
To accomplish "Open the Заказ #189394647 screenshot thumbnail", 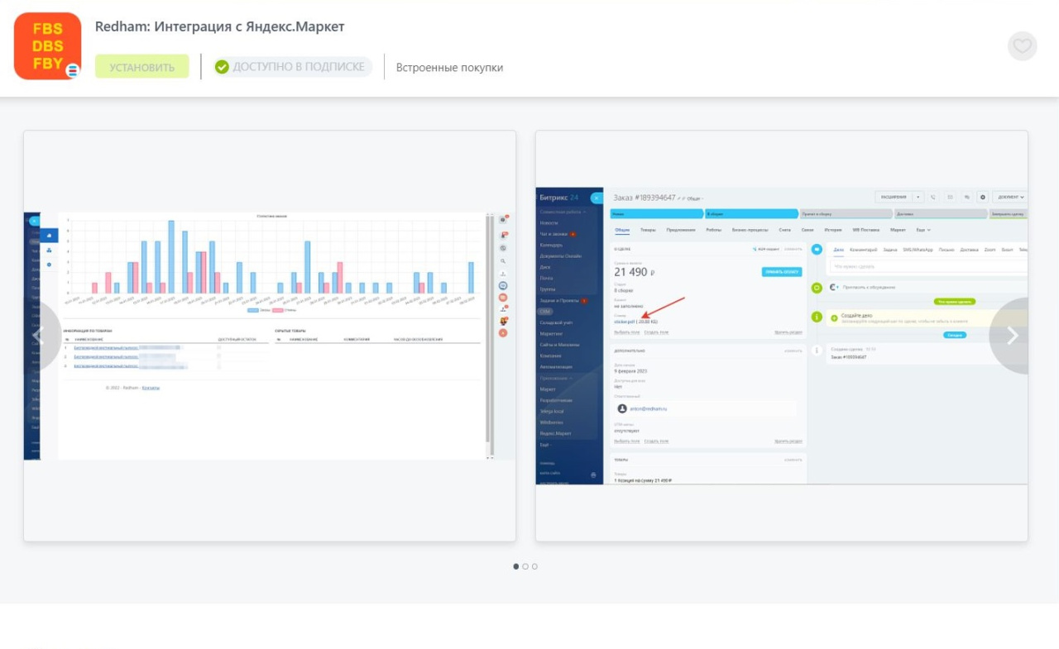I will coord(782,336).
